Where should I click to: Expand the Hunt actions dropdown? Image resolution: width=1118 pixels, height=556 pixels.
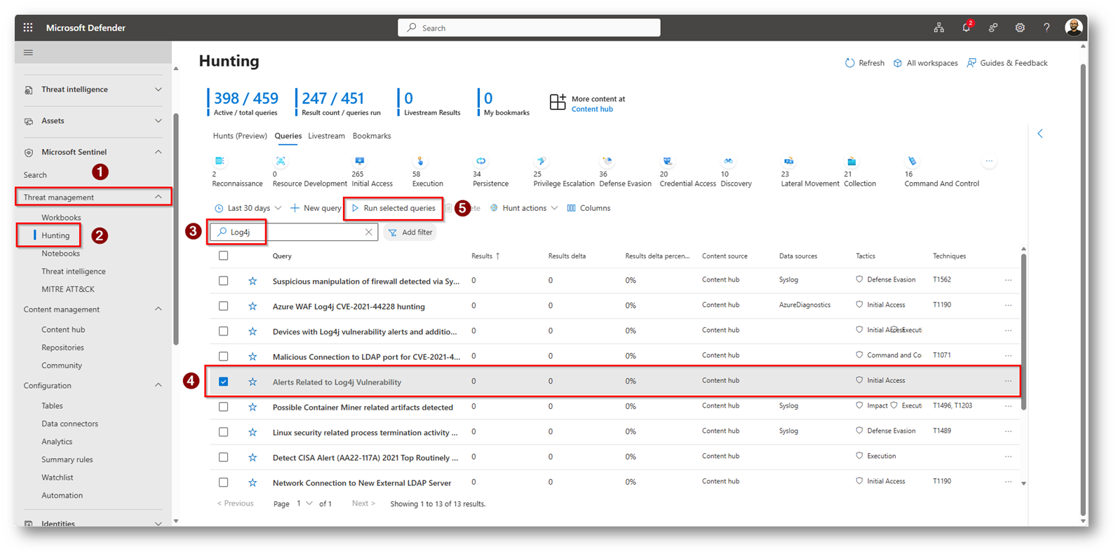coord(524,209)
